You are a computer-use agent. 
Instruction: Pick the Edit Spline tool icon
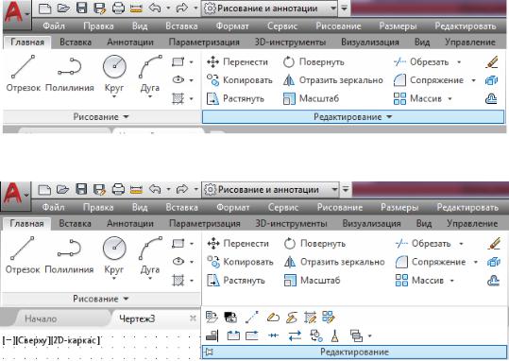pyautogui.click(x=292, y=317)
